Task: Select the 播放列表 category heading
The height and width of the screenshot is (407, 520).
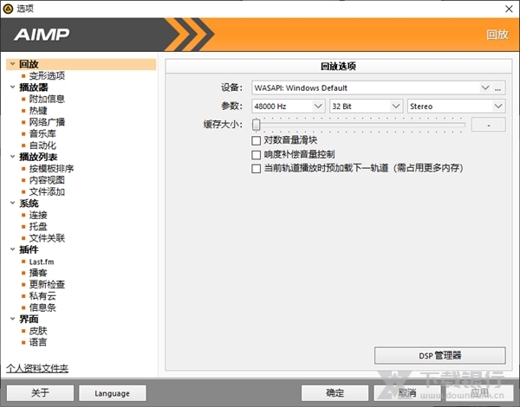Action: [x=38, y=157]
